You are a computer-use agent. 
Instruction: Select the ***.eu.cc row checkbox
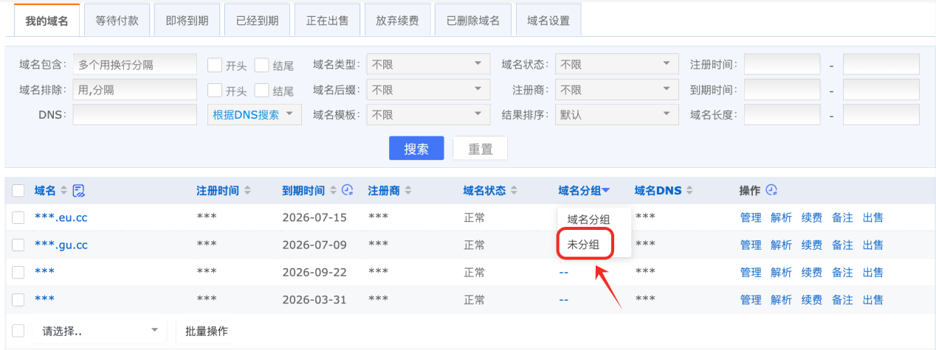pos(18,217)
